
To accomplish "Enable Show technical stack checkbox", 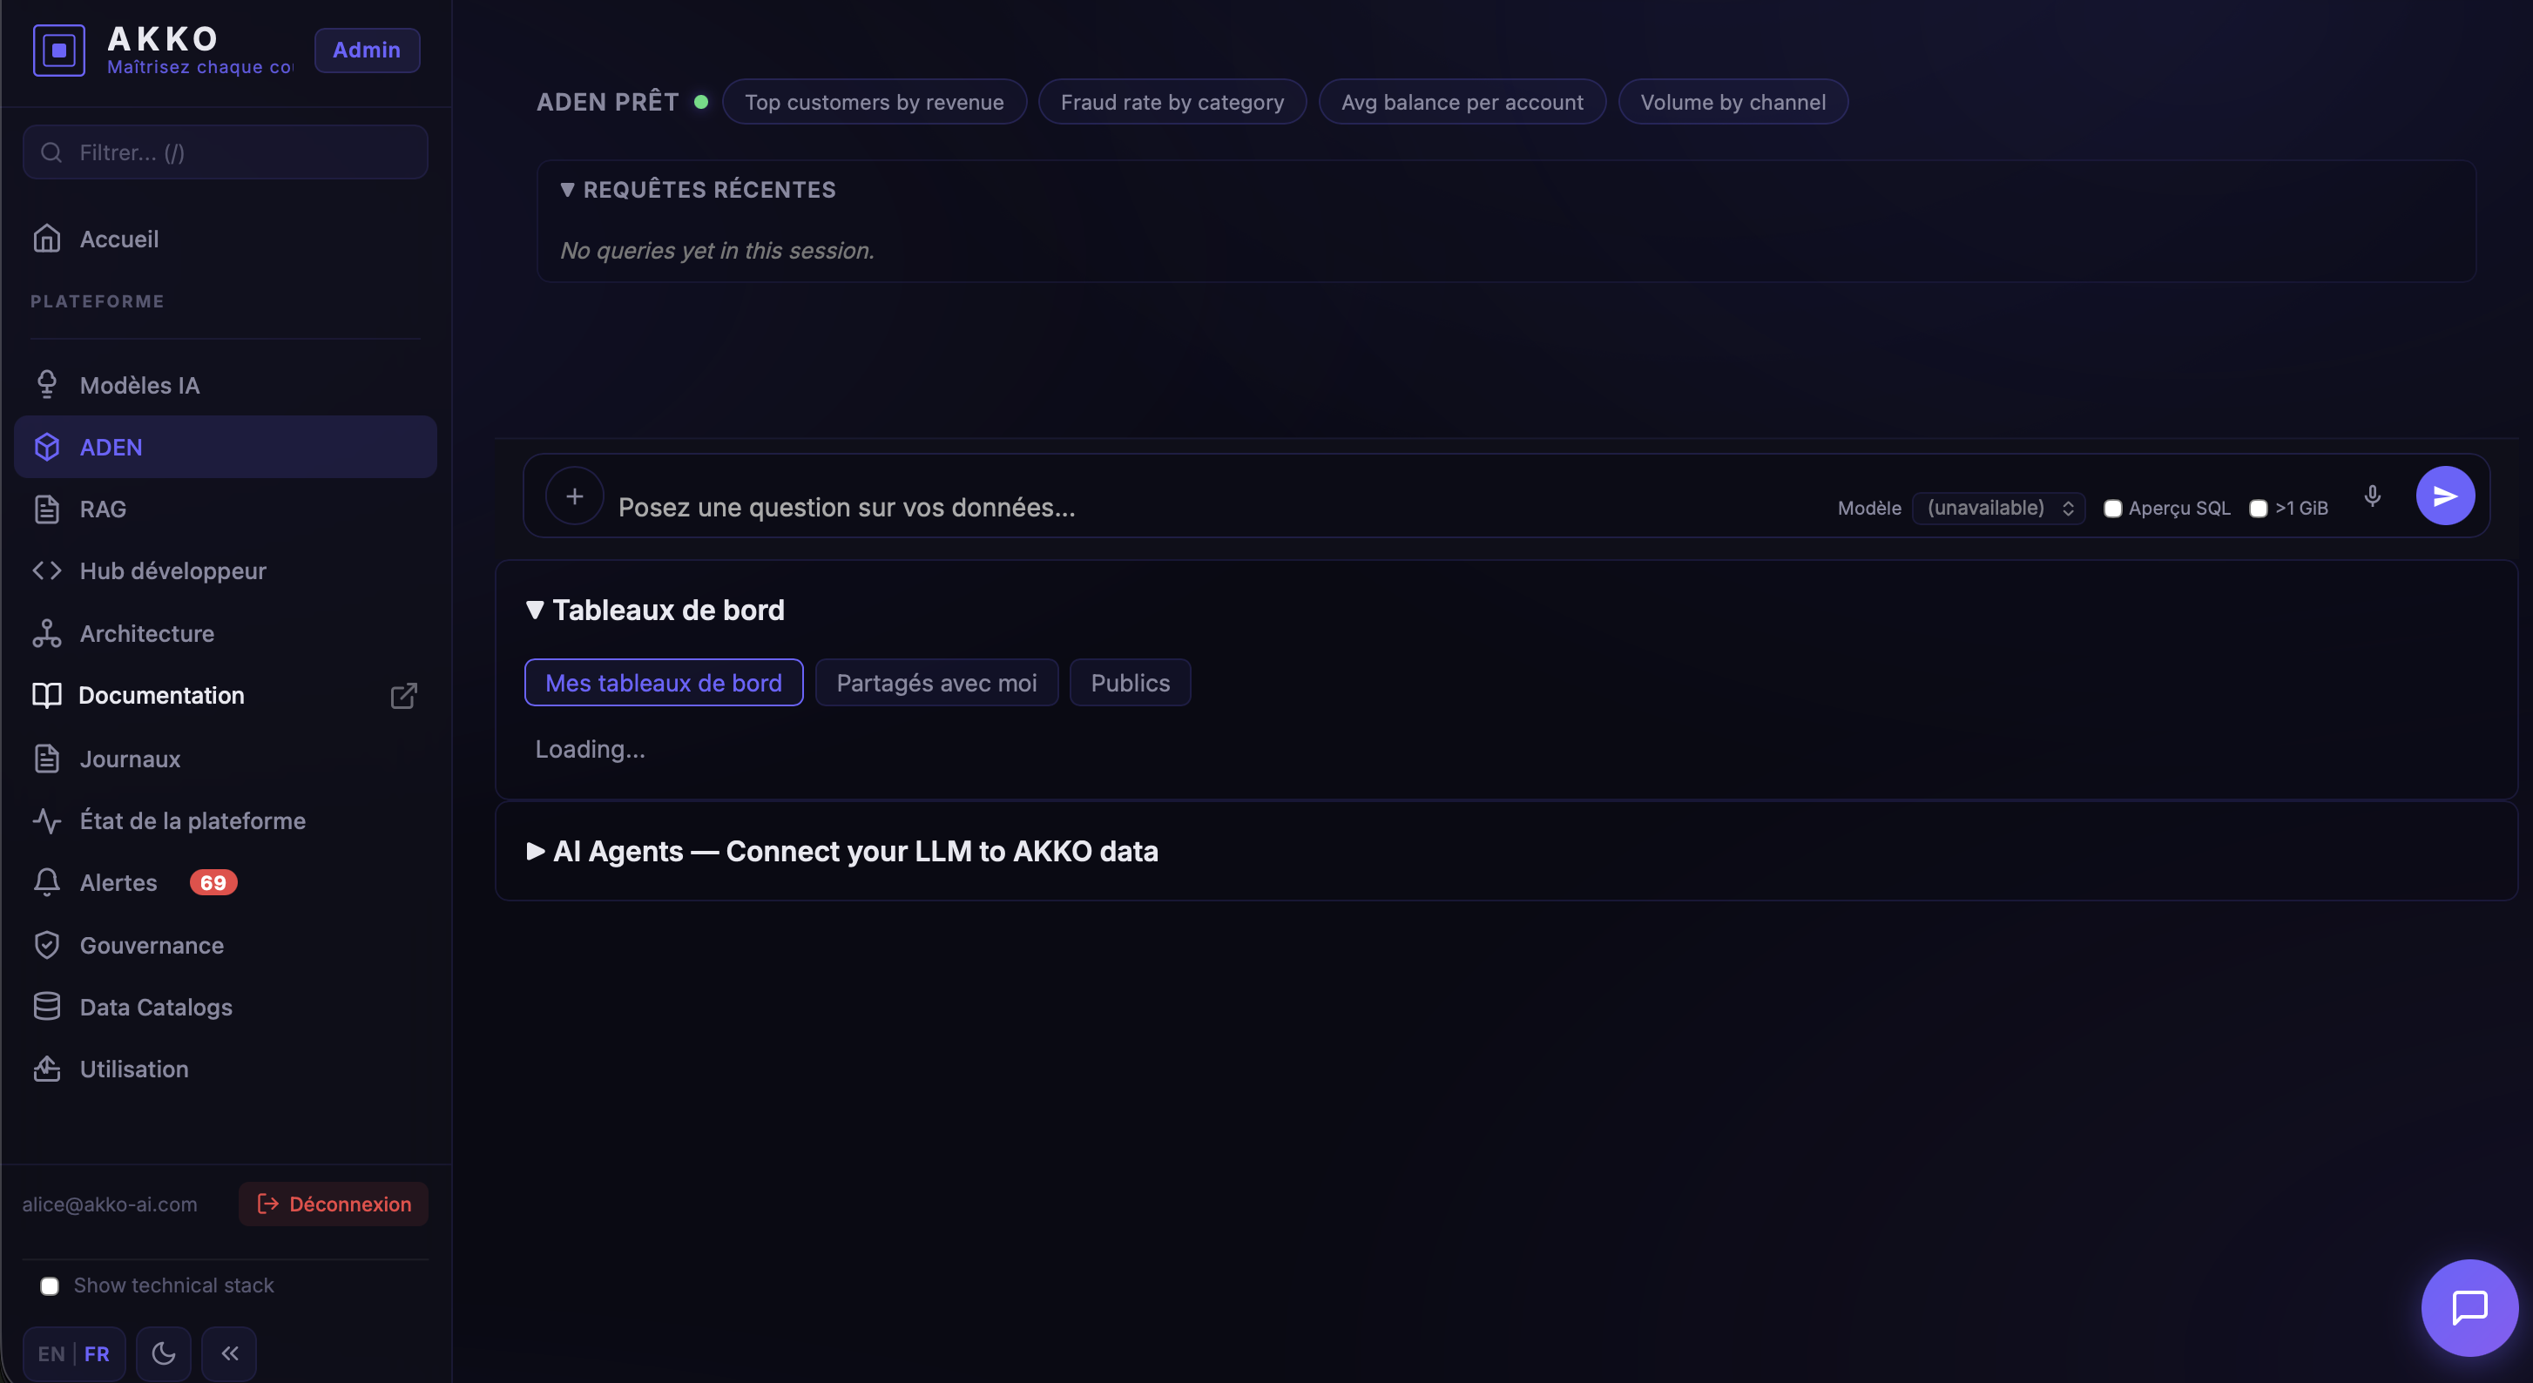I will (49, 1285).
